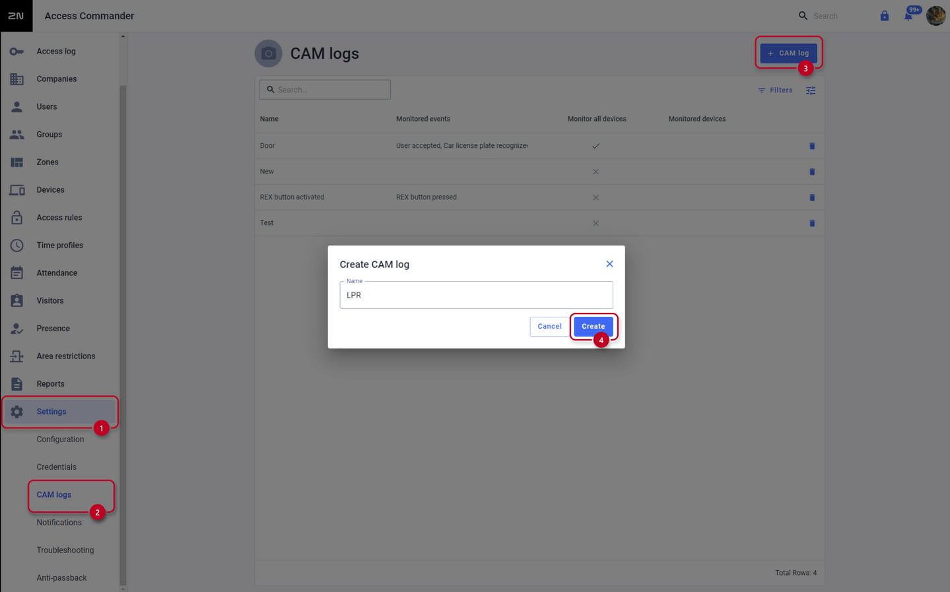Open Area restrictions page
950x592 pixels.
click(66, 356)
